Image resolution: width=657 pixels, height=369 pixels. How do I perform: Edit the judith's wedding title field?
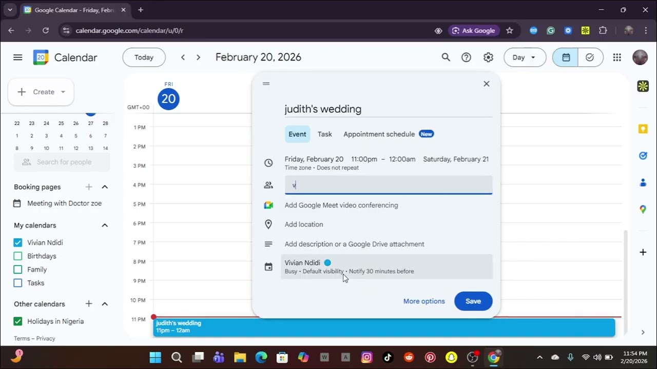coord(389,109)
